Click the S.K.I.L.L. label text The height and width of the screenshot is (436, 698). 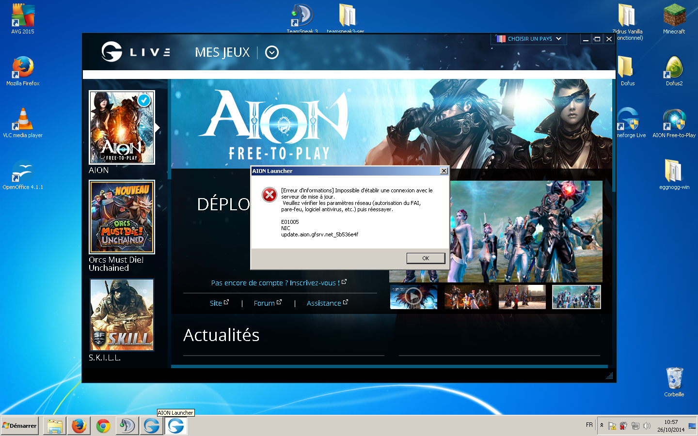(x=105, y=358)
